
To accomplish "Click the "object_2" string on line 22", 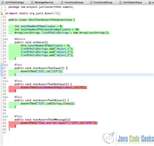I will click(63, 52).
